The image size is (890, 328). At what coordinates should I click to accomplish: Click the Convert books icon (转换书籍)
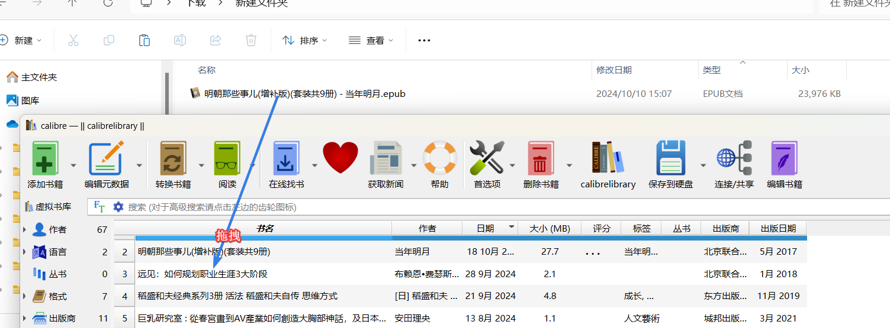[173, 158]
